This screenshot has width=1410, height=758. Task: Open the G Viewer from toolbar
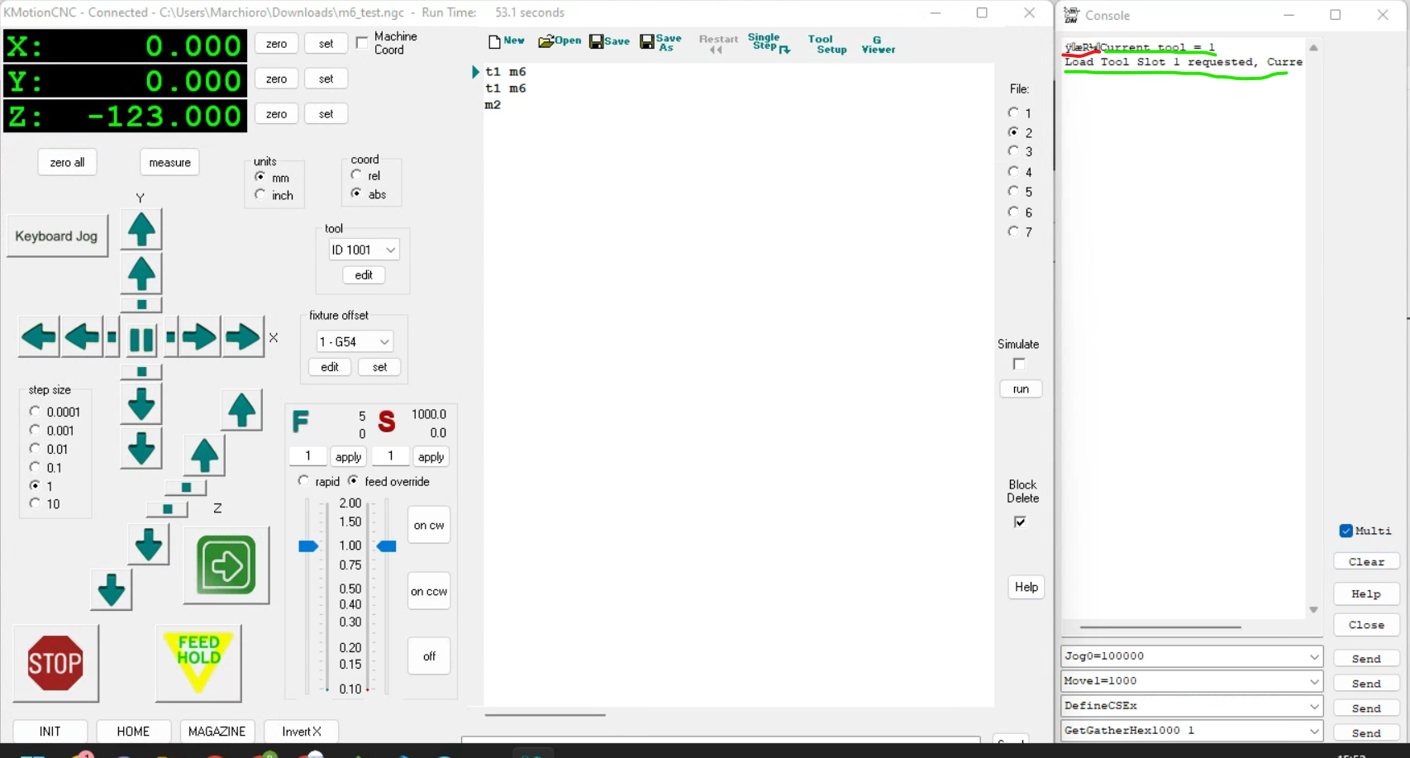click(x=878, y=45)
